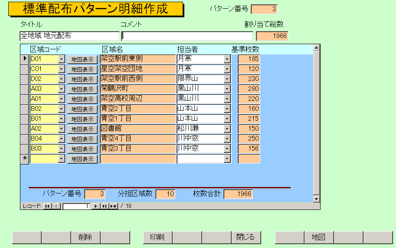This screenshot has height=248, width=396.
Task: Click new record navigator button
Action: tap(113, 206)
